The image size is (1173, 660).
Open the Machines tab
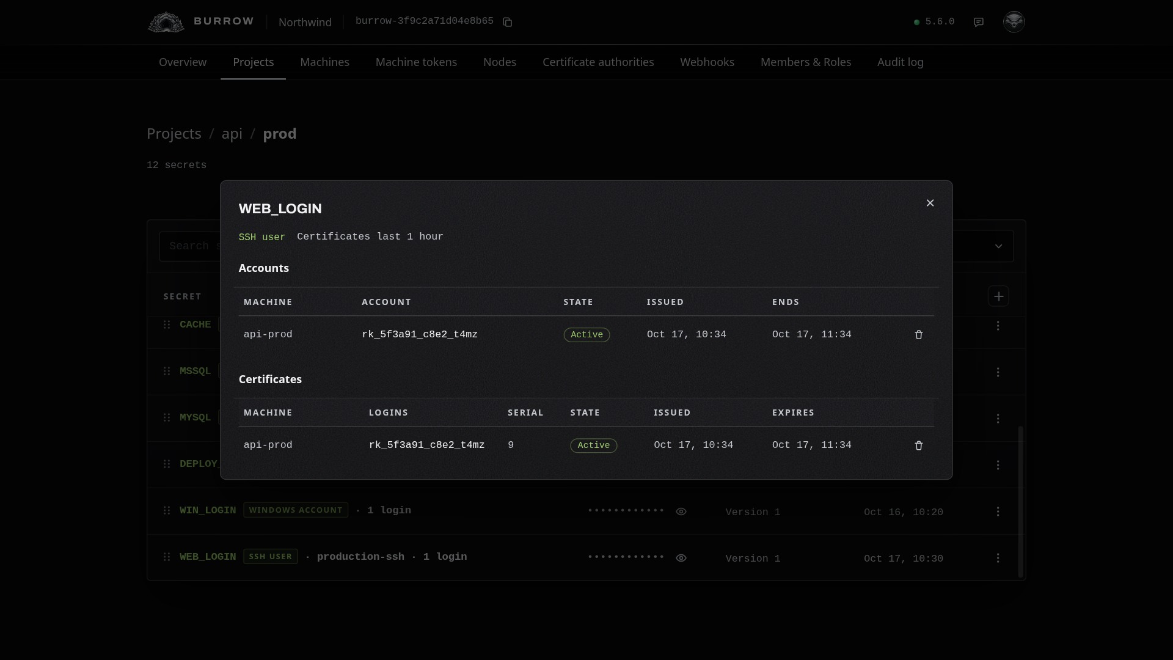click(x=324, y=62)
